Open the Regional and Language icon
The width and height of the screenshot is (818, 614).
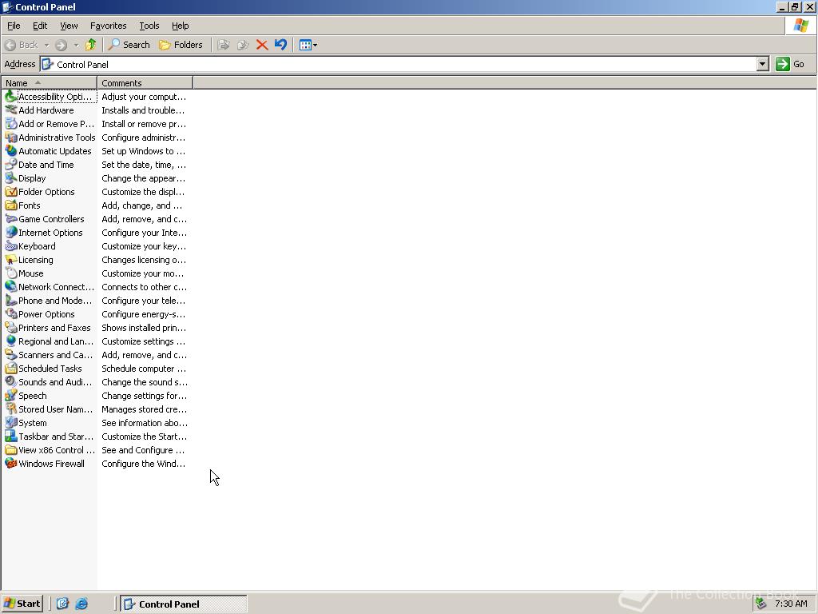[x=11, y=341]
